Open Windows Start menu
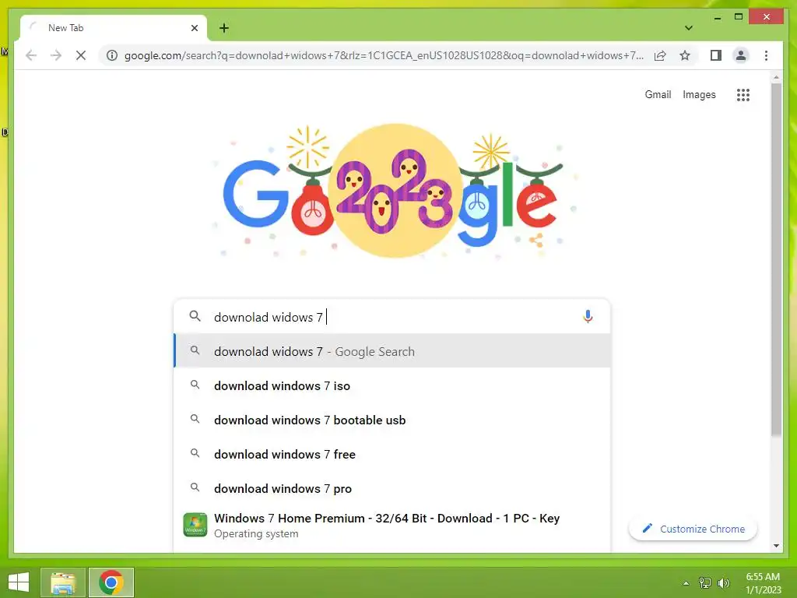797x598 pixels. pyautogui.click(x=19, y=582)
